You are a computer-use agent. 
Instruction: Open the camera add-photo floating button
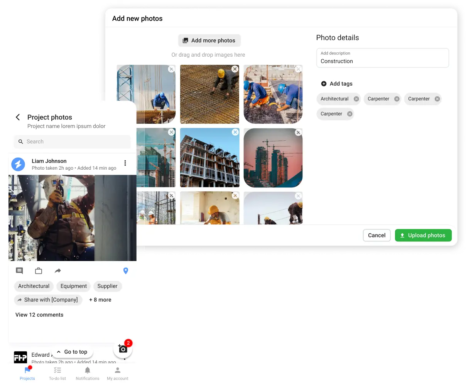[123, 349]
